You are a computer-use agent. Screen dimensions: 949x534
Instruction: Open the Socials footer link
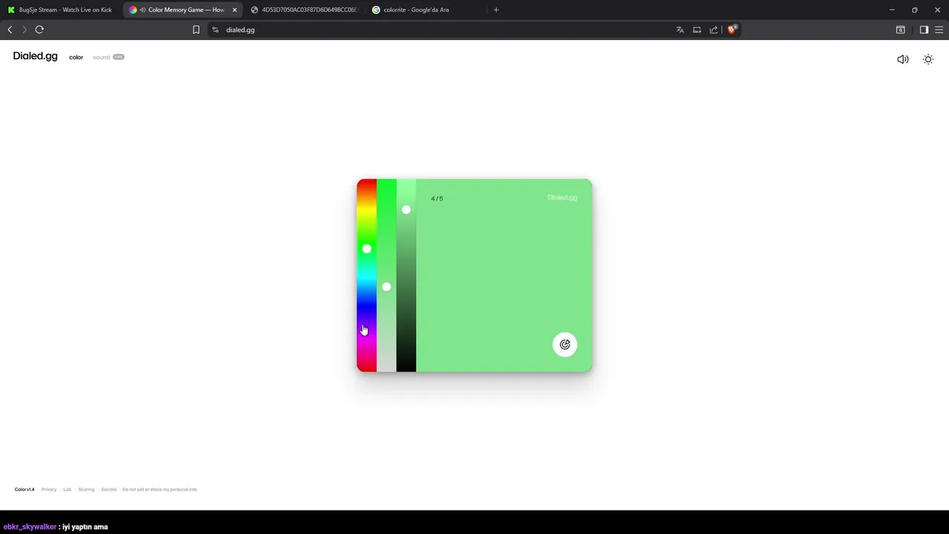109,489
